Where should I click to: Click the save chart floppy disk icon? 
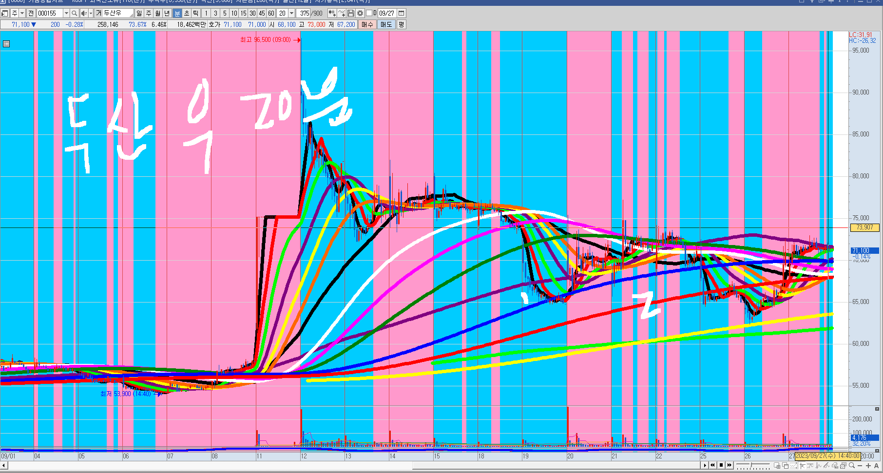click(351, 13)
